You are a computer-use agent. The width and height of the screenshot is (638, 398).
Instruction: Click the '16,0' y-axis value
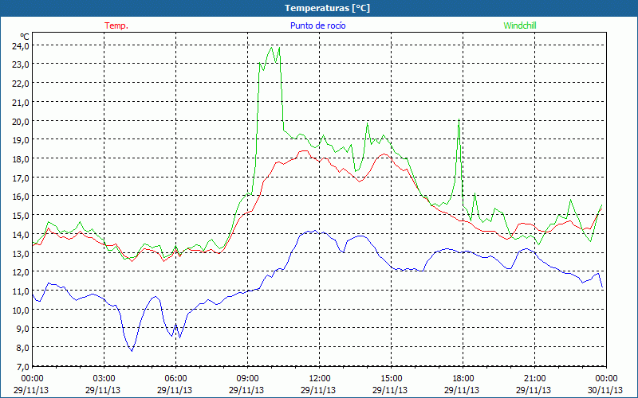click(x=20, y=197)
